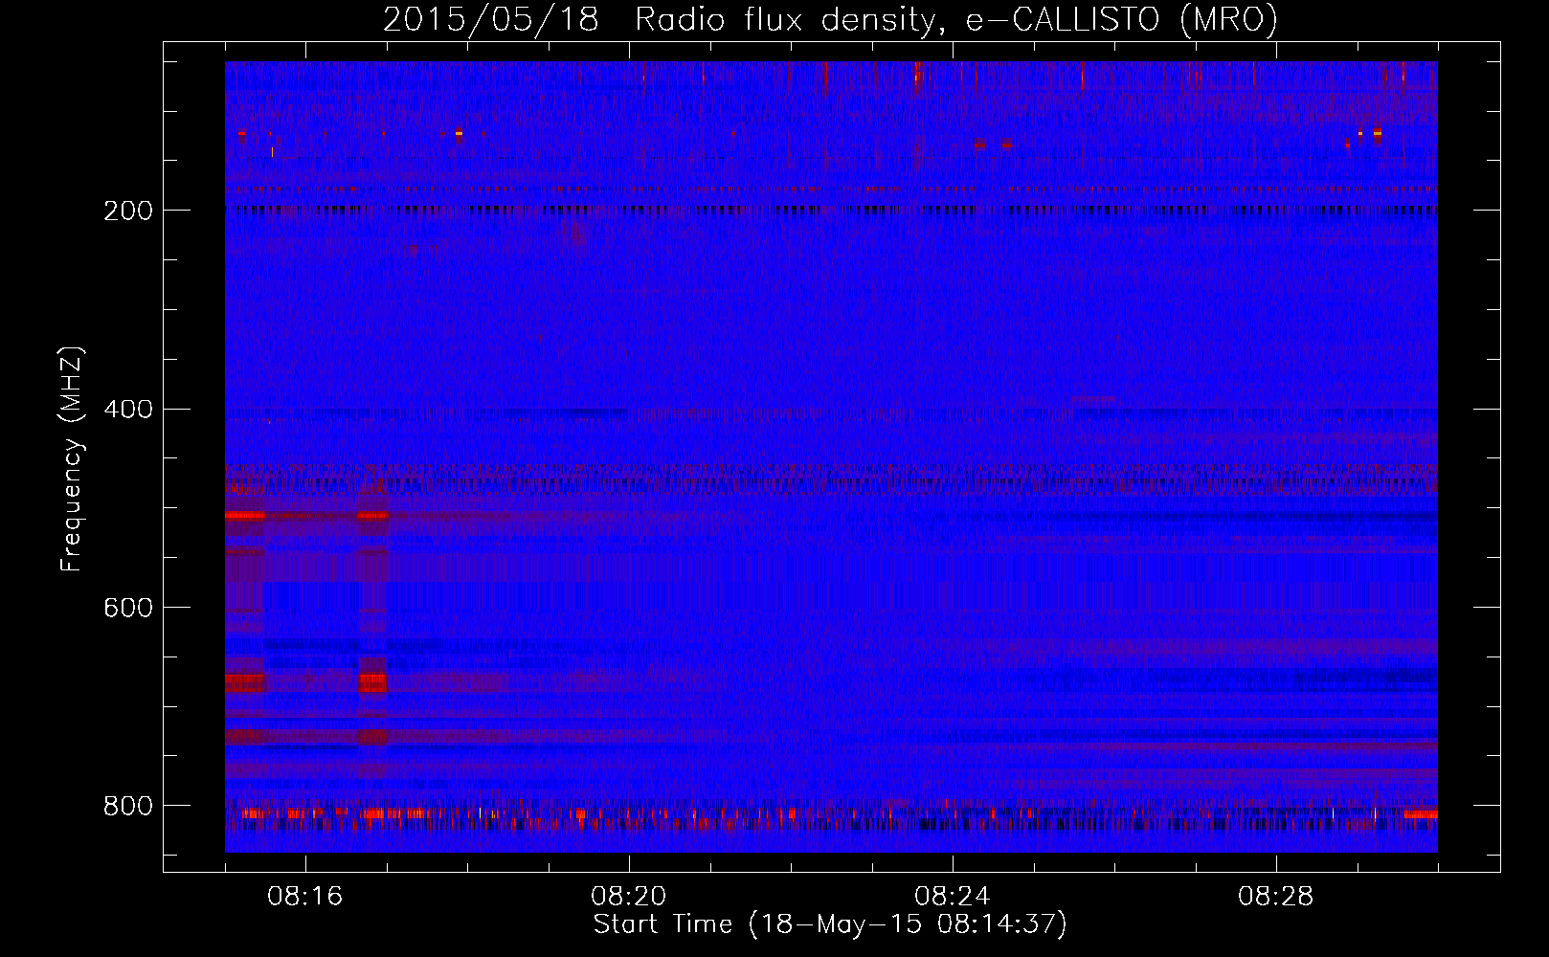Click the 400 frequency tick label
The height and width of the screenshot is (957, 1549).
(x=127, y=410)
